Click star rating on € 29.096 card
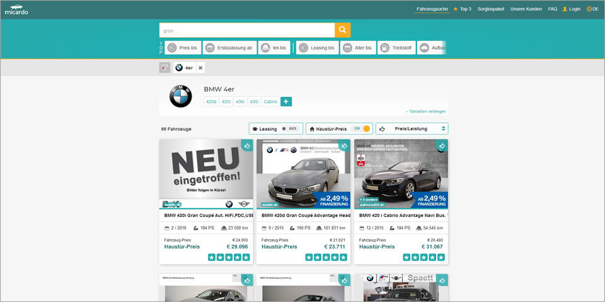This screenshot has width=605, height=302. [x=229, y=257]
